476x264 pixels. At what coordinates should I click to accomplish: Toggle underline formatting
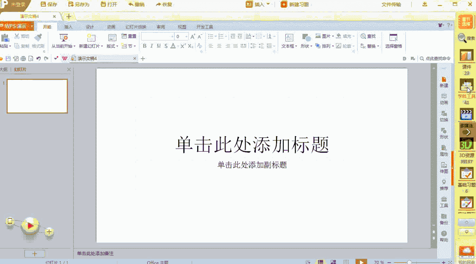pyautogui.click(x=159, y=46)
